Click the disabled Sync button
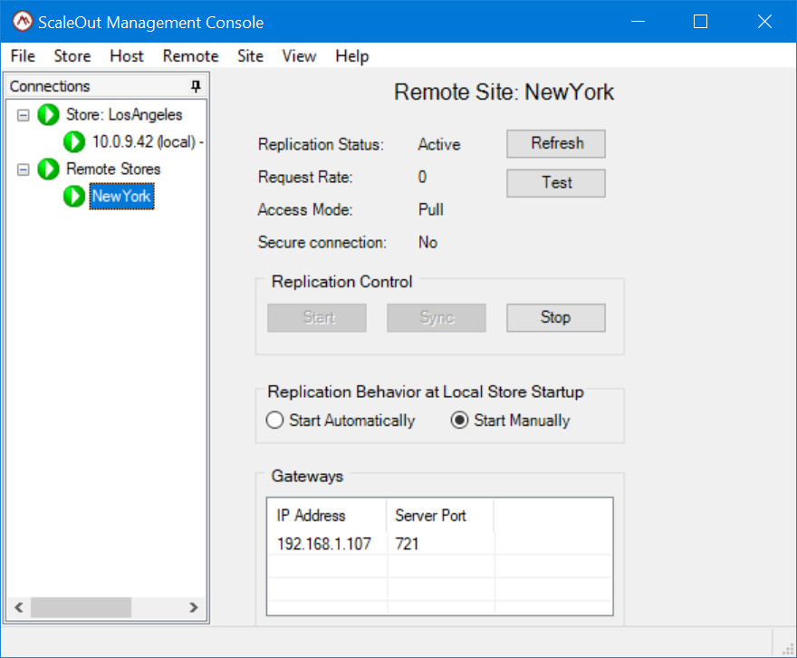Image resolution: width=797 pixels, height=658 pixels. click(437, 318)
